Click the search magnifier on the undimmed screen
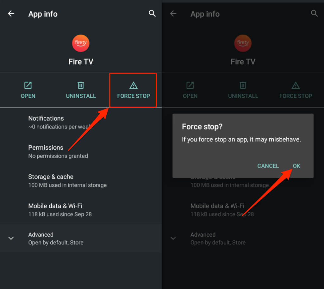 [152, 13]
